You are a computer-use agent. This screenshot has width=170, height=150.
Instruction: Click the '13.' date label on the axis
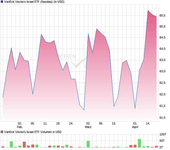pos(114,124)
